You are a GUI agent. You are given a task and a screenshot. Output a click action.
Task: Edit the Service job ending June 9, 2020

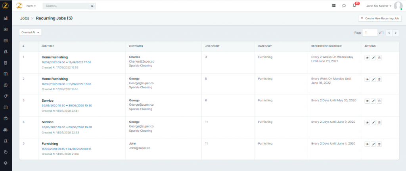click(x=373, y=122)
